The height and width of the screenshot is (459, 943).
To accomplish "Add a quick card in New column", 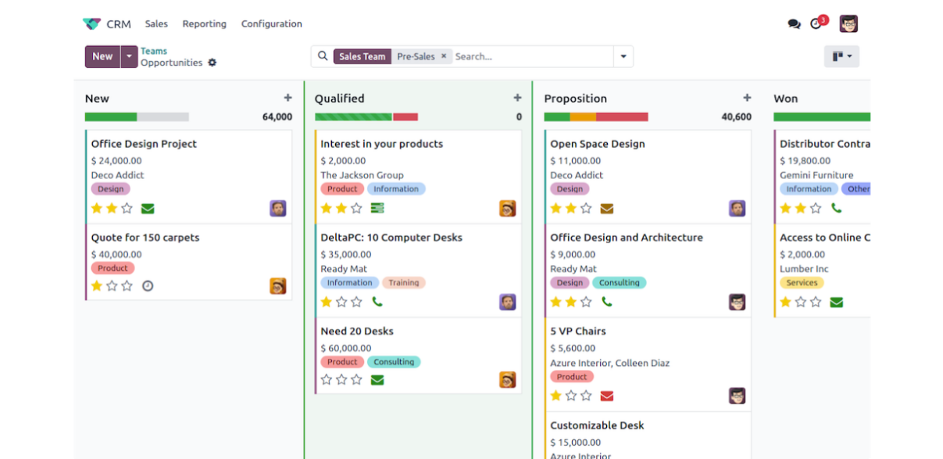I will (x=288, y=98).
